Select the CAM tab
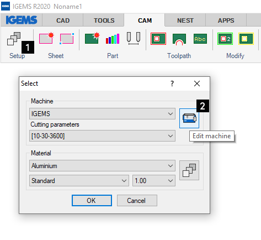The width and height of the screenshot is (261, 240). coord(145,20)
